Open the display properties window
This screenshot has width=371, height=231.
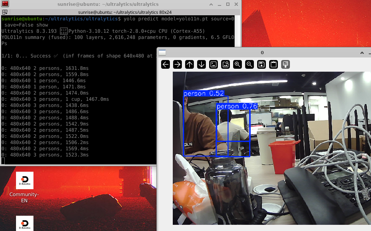coord(286,64)
